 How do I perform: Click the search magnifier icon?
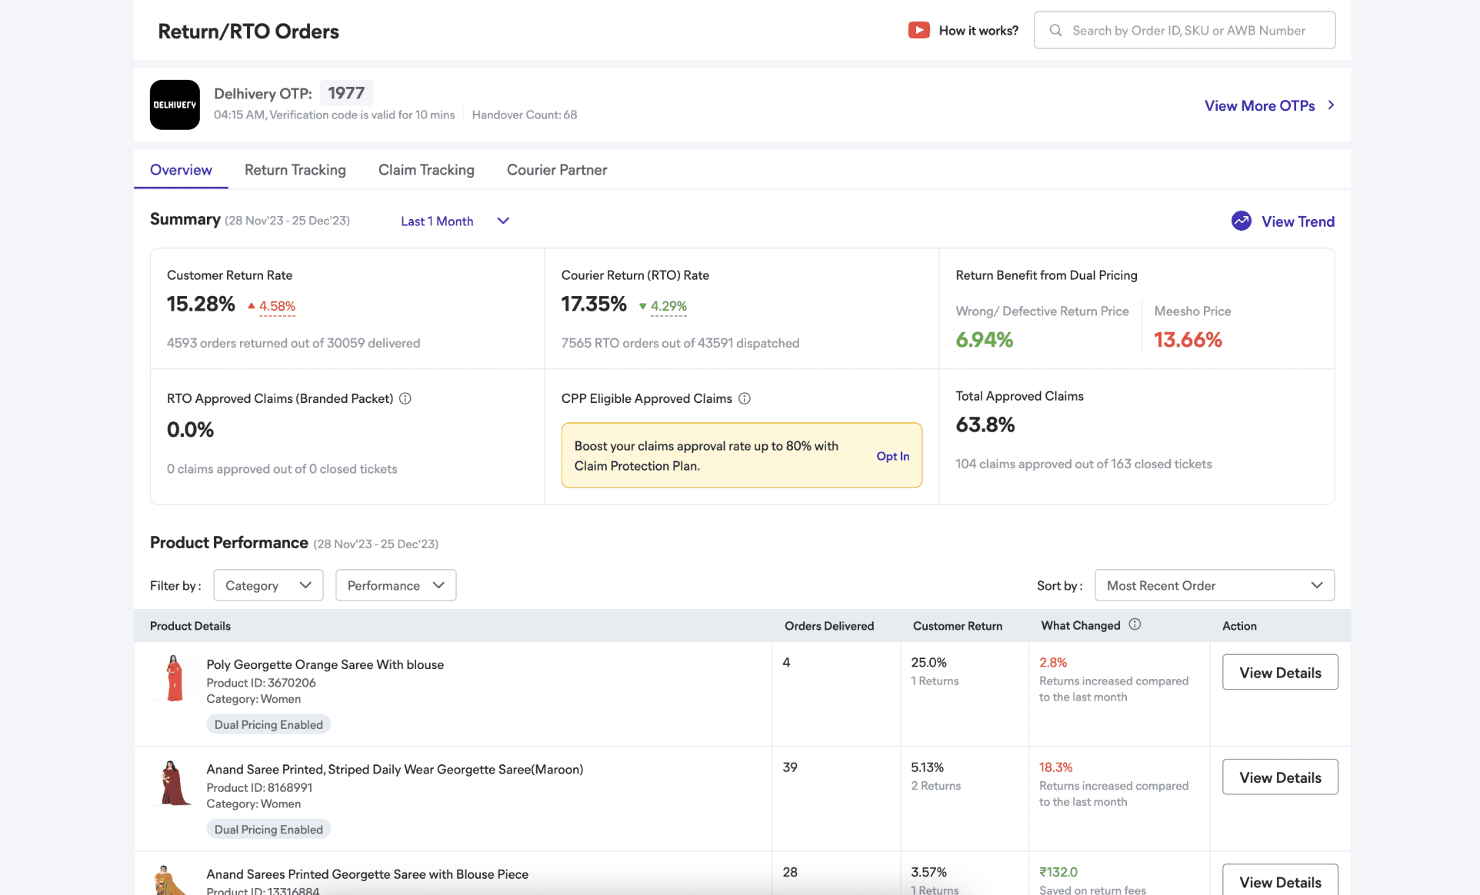pyautogui.click(x=1055, y=30)
